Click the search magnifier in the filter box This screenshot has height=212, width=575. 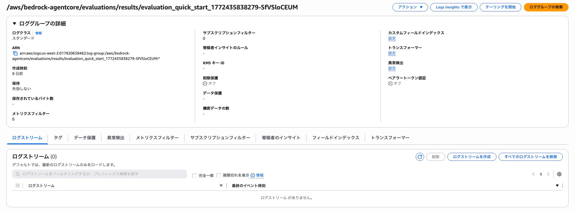click(x=18, y=174)
